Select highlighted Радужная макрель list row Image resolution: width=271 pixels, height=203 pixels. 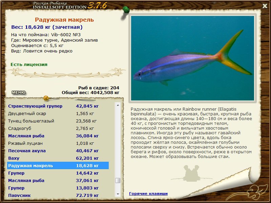click(x=58, y=165)
